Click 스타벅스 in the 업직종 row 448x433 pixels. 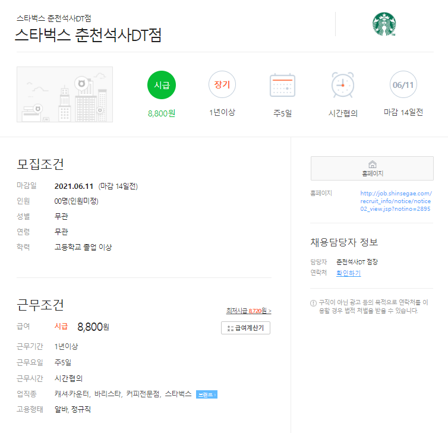pyautogui.click(x=178, y=394)
